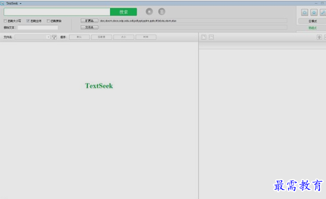The width and height of the screenshot is (326, 199).
Task: Click the 扩展名 extensions button
Action: click(x=90, y=21)
